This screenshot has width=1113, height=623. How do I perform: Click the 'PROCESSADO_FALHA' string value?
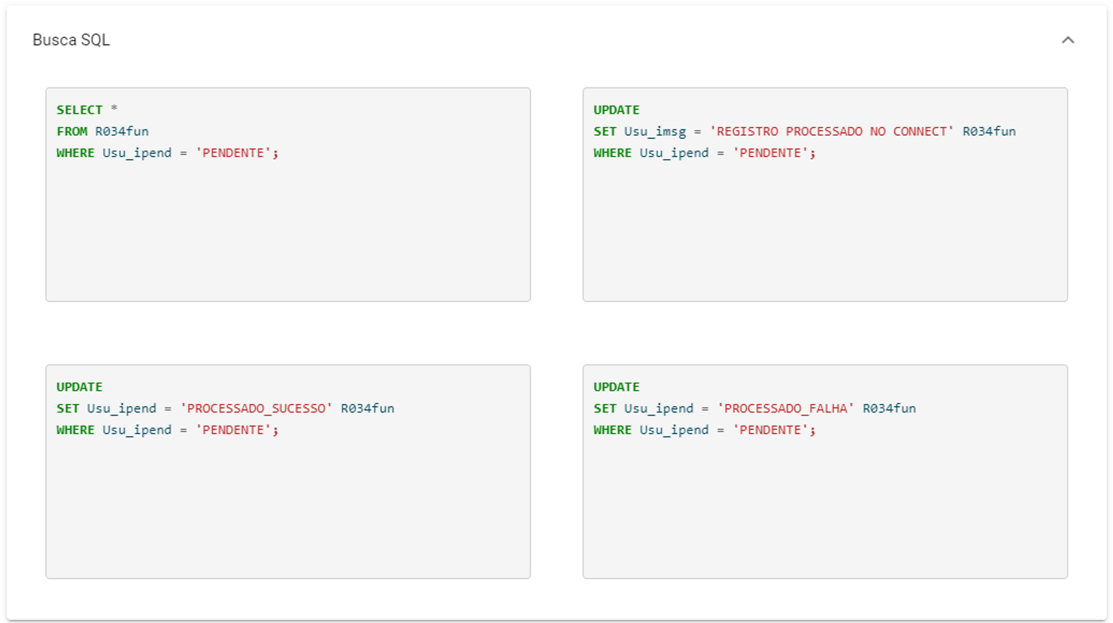(785, 408)
